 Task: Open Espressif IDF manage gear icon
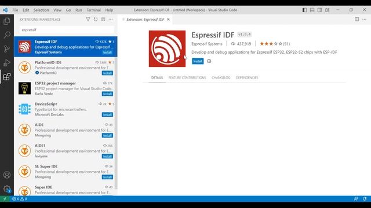click(x=209, y=61)
